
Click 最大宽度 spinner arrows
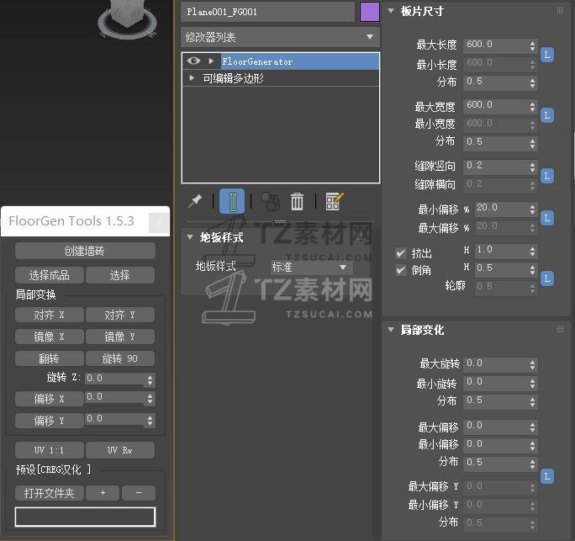[x=532, y=107]
